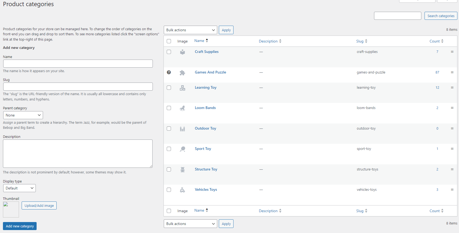Check the Sport Toy row checkbox

click(169, 149)
